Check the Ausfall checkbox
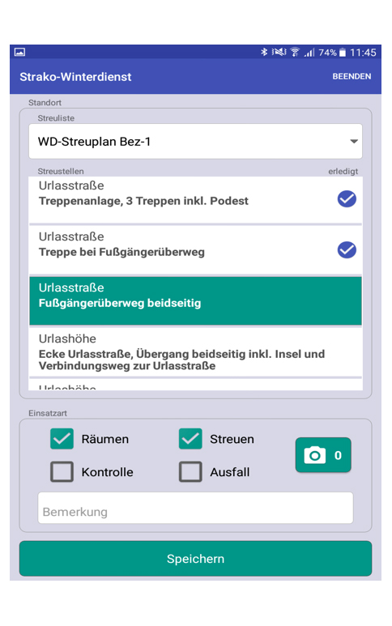 190,471
